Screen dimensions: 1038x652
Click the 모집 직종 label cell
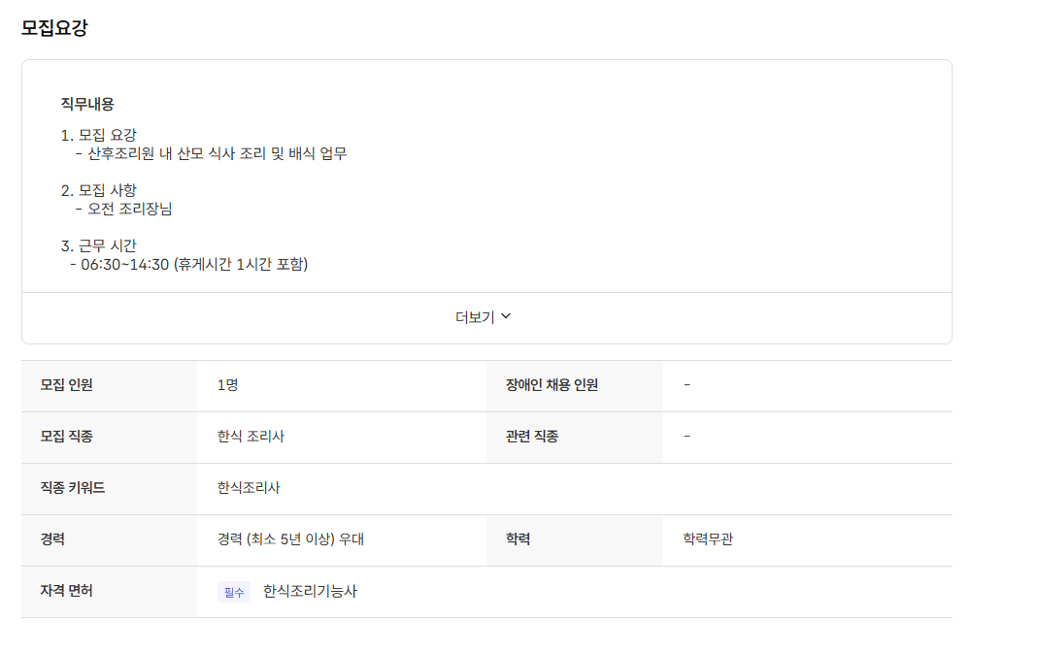coord(67,437)
